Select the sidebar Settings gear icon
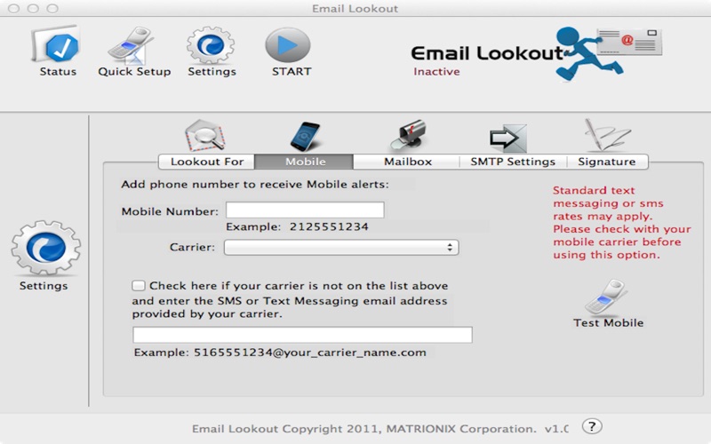 [46, 248]
